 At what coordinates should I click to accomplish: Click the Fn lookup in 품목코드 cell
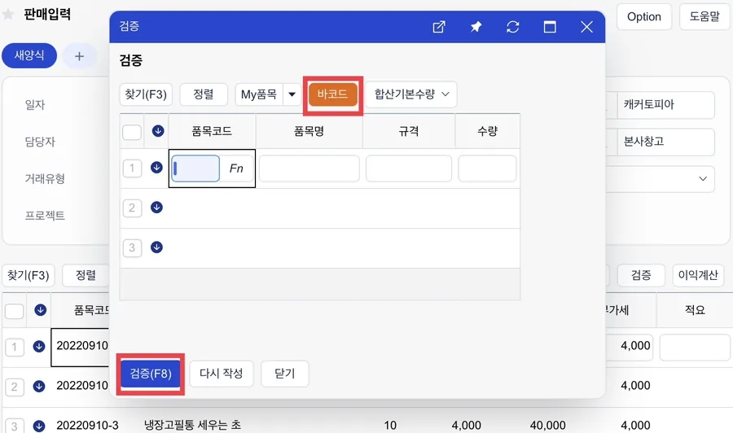(x=236, y=168)
